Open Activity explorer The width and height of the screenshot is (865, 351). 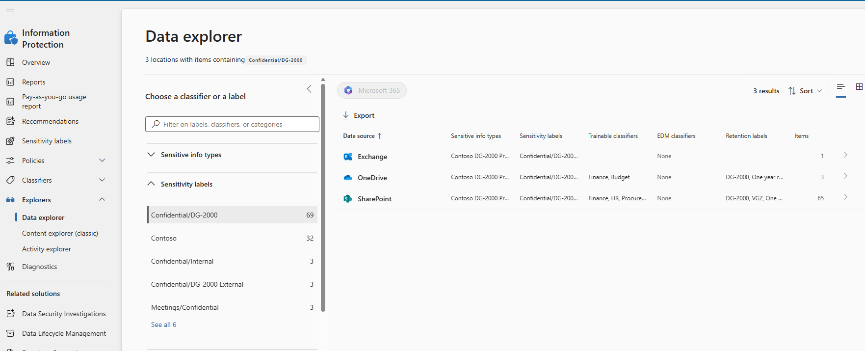[47, 249]
